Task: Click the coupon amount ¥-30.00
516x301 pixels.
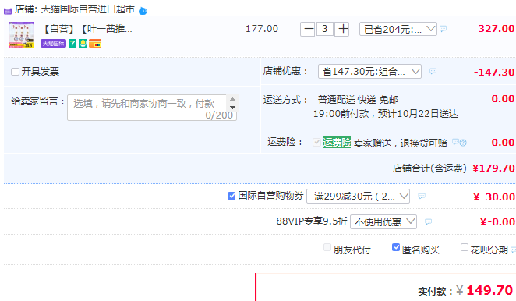Action: point(494,197)
